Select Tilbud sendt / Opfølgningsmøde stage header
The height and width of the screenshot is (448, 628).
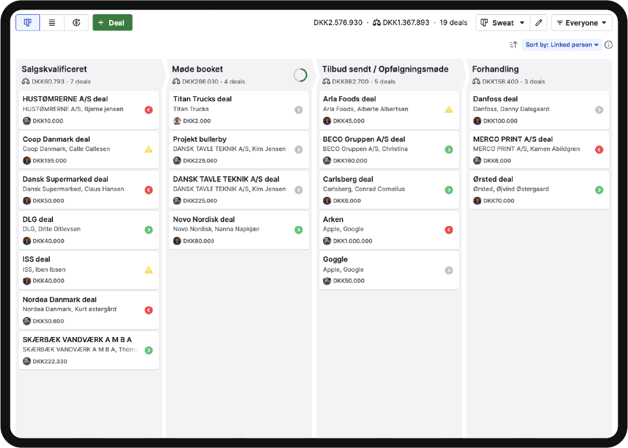[385, 69]
